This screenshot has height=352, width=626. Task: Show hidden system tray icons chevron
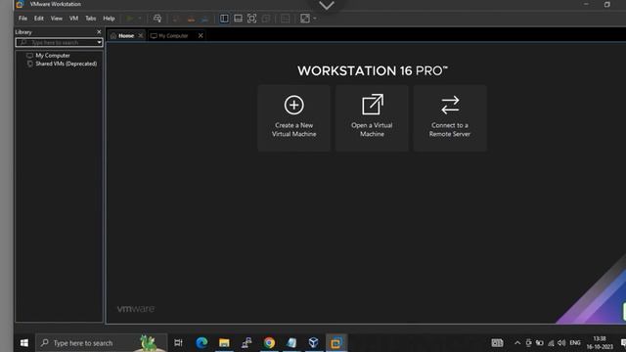tap(517, 343)
